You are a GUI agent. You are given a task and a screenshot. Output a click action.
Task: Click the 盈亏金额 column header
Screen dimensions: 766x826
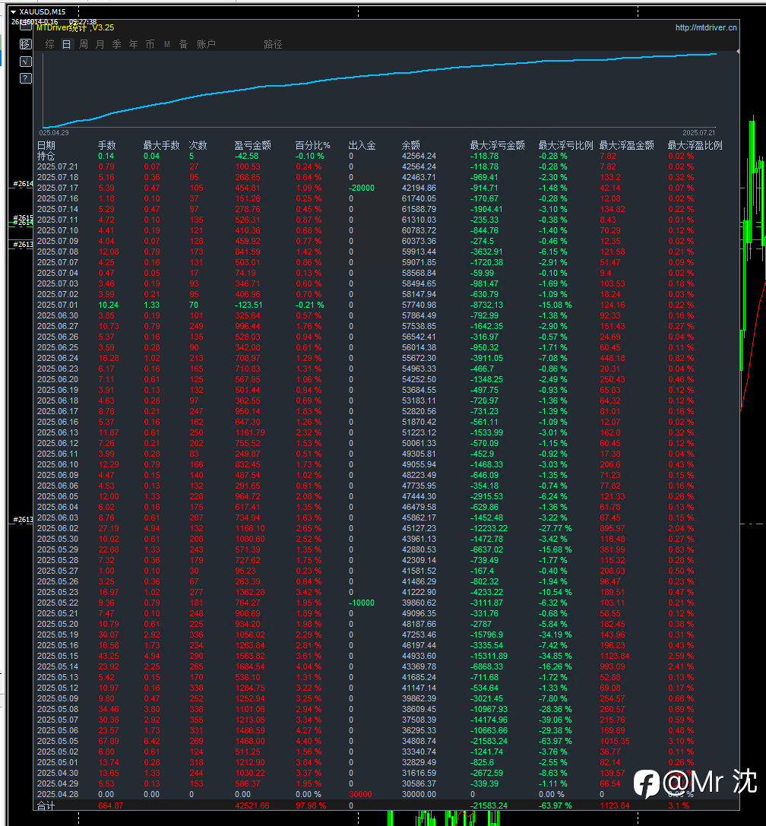pos(253,145)
